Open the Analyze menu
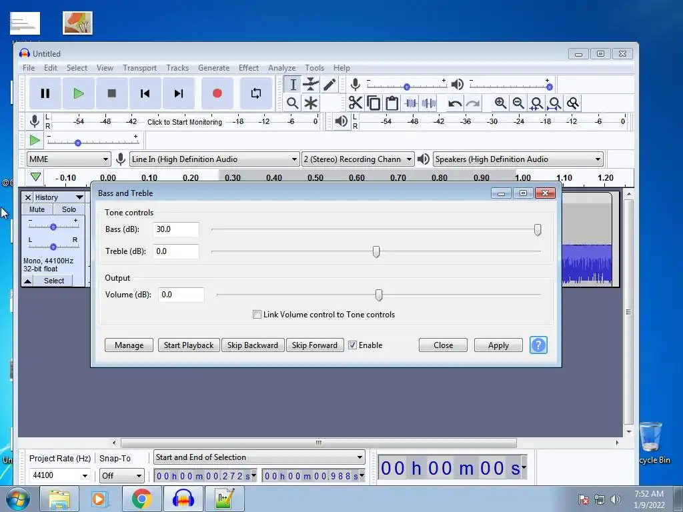The image size is (683, 512). pyautogui.click(x=282, y=68)
